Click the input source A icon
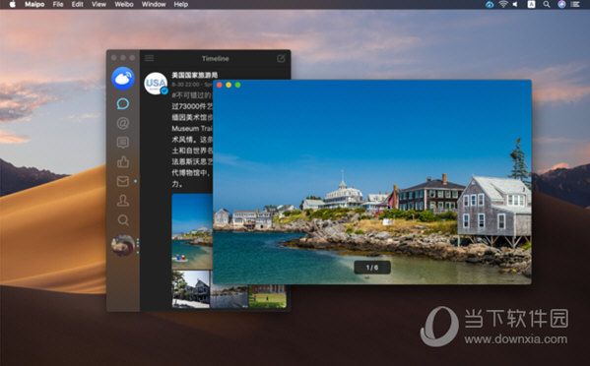 tap(531, 4)
